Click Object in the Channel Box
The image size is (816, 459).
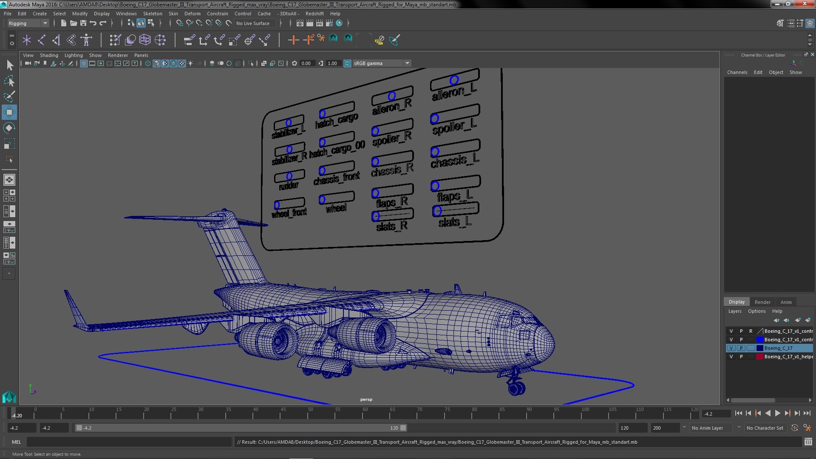click(x=776, y=72)
